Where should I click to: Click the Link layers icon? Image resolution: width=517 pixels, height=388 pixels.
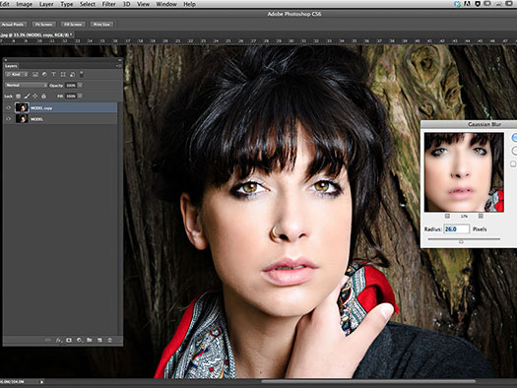pyautogui.click(x=48, y=340)
